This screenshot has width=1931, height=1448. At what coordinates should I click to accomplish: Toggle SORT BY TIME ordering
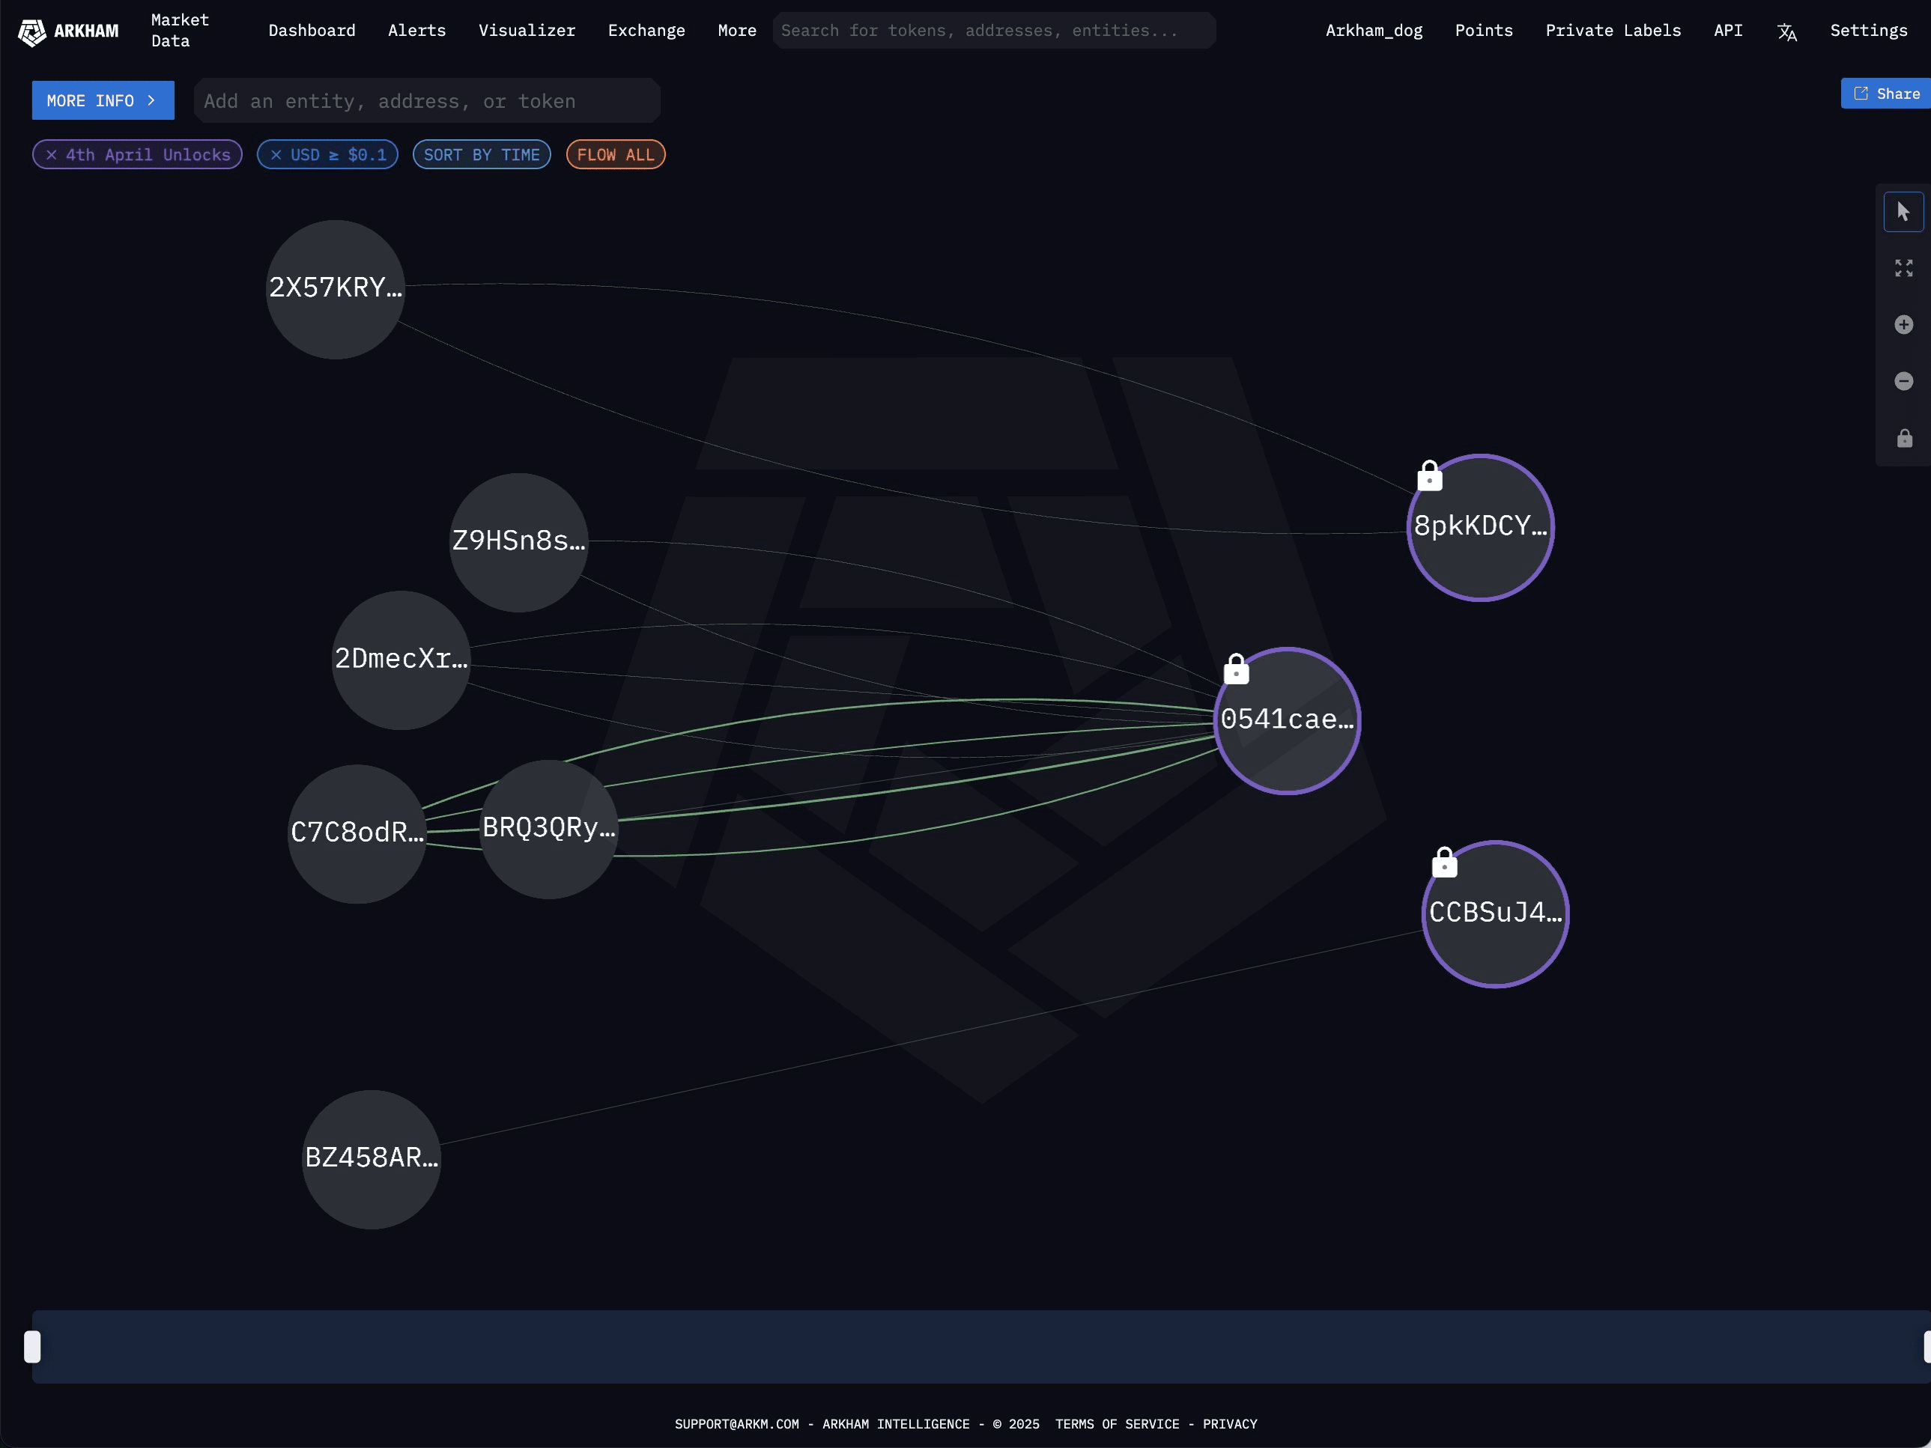481,154
